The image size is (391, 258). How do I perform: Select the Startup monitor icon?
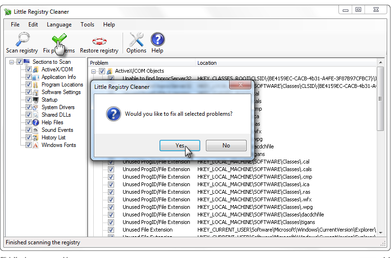coord(36,100)
